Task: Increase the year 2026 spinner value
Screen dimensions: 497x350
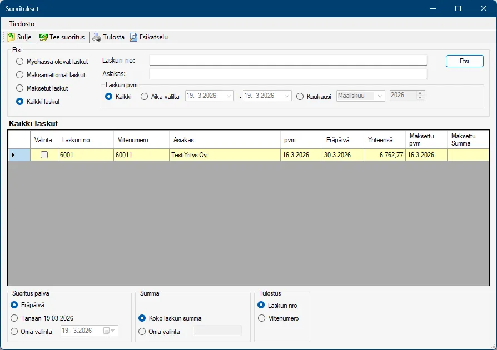Action: (420, 93)
